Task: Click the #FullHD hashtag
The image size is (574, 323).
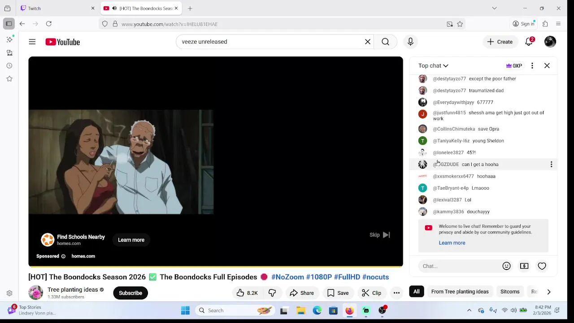Action: click(x=347, y=277)
